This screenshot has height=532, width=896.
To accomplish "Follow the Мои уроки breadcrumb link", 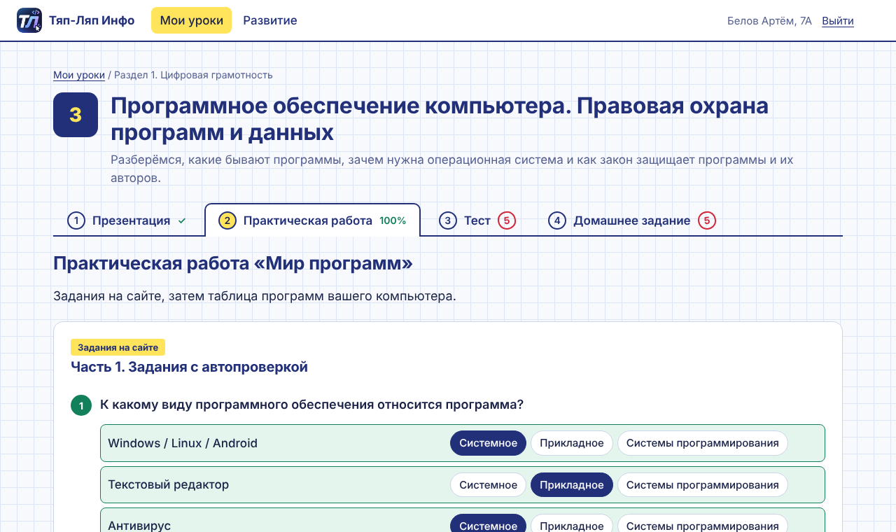I will point(79,75).
